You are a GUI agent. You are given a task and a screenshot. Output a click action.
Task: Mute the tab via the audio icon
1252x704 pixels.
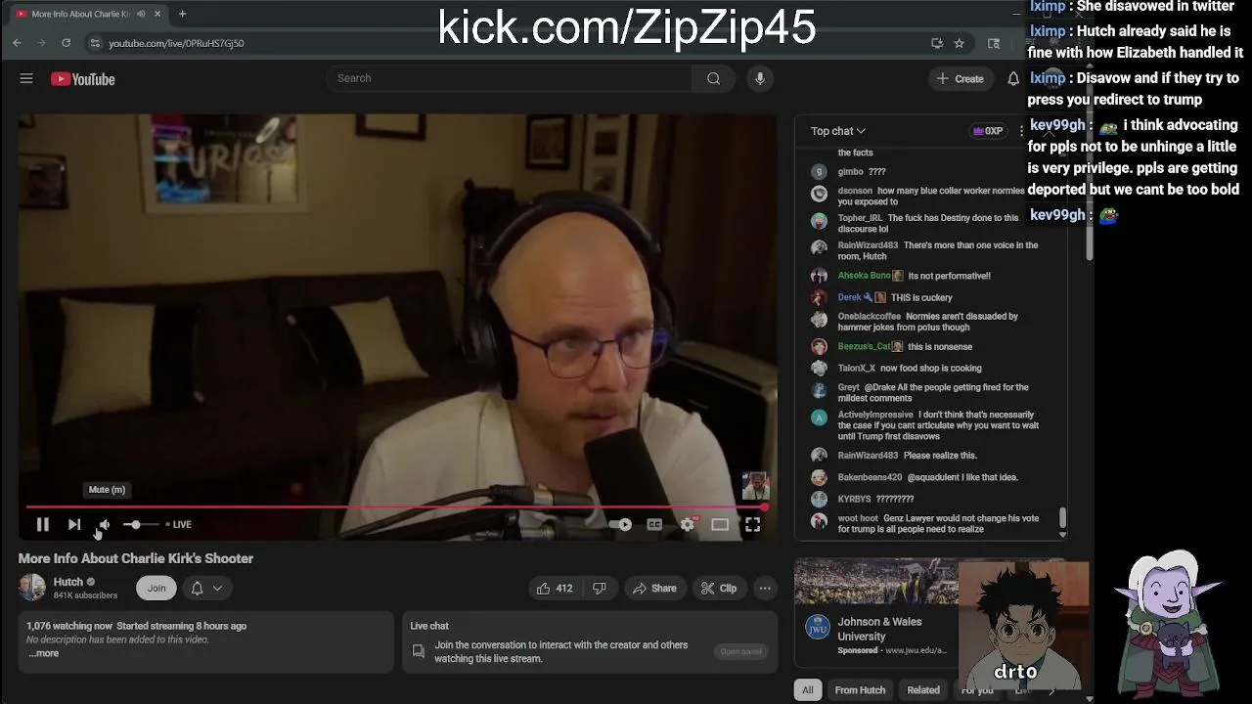click(141, 14)
